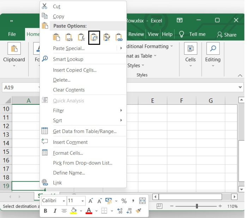
Task: Toggle Bold in the mini toolbar
Action: click(x=46, y=211)
